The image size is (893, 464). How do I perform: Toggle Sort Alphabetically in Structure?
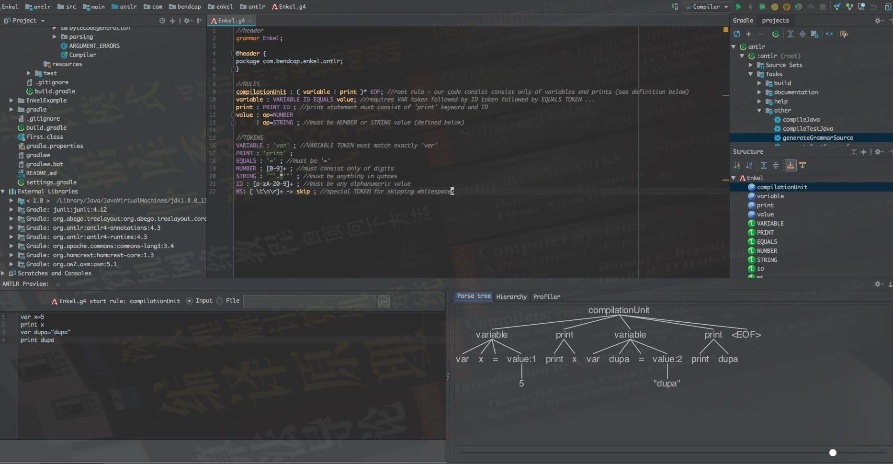click(749, 165)
